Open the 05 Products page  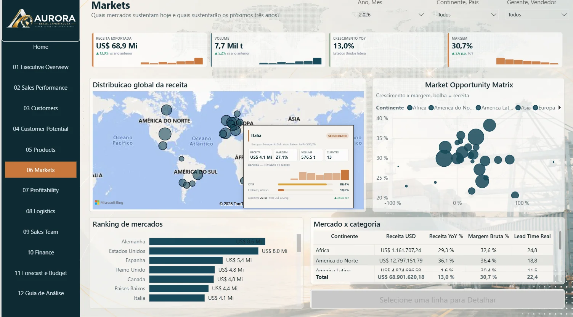(x=41, y=150)
